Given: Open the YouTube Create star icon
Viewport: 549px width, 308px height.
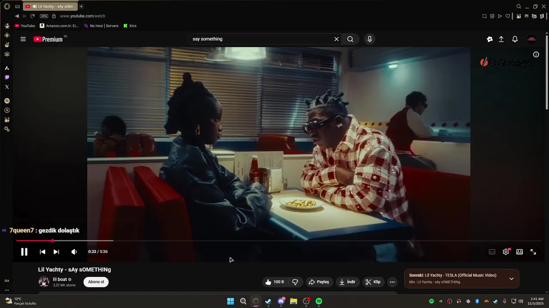Looking at the screenshot, I should 490,39.
